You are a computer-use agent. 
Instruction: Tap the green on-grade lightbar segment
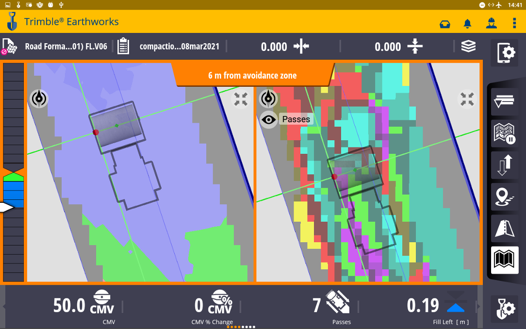(14, 177)
